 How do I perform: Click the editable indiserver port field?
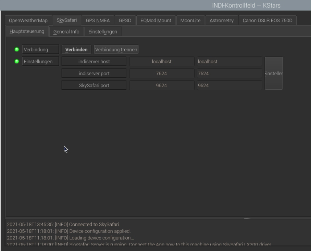click(x=229, y=74)
